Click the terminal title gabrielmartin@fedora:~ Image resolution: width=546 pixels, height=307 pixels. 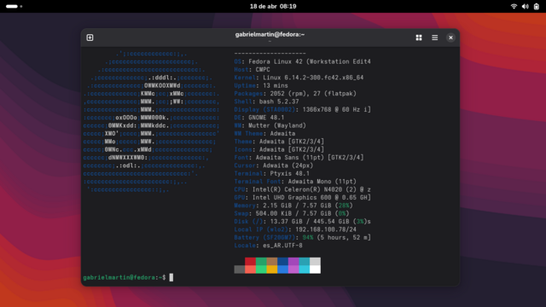[270, 34]
